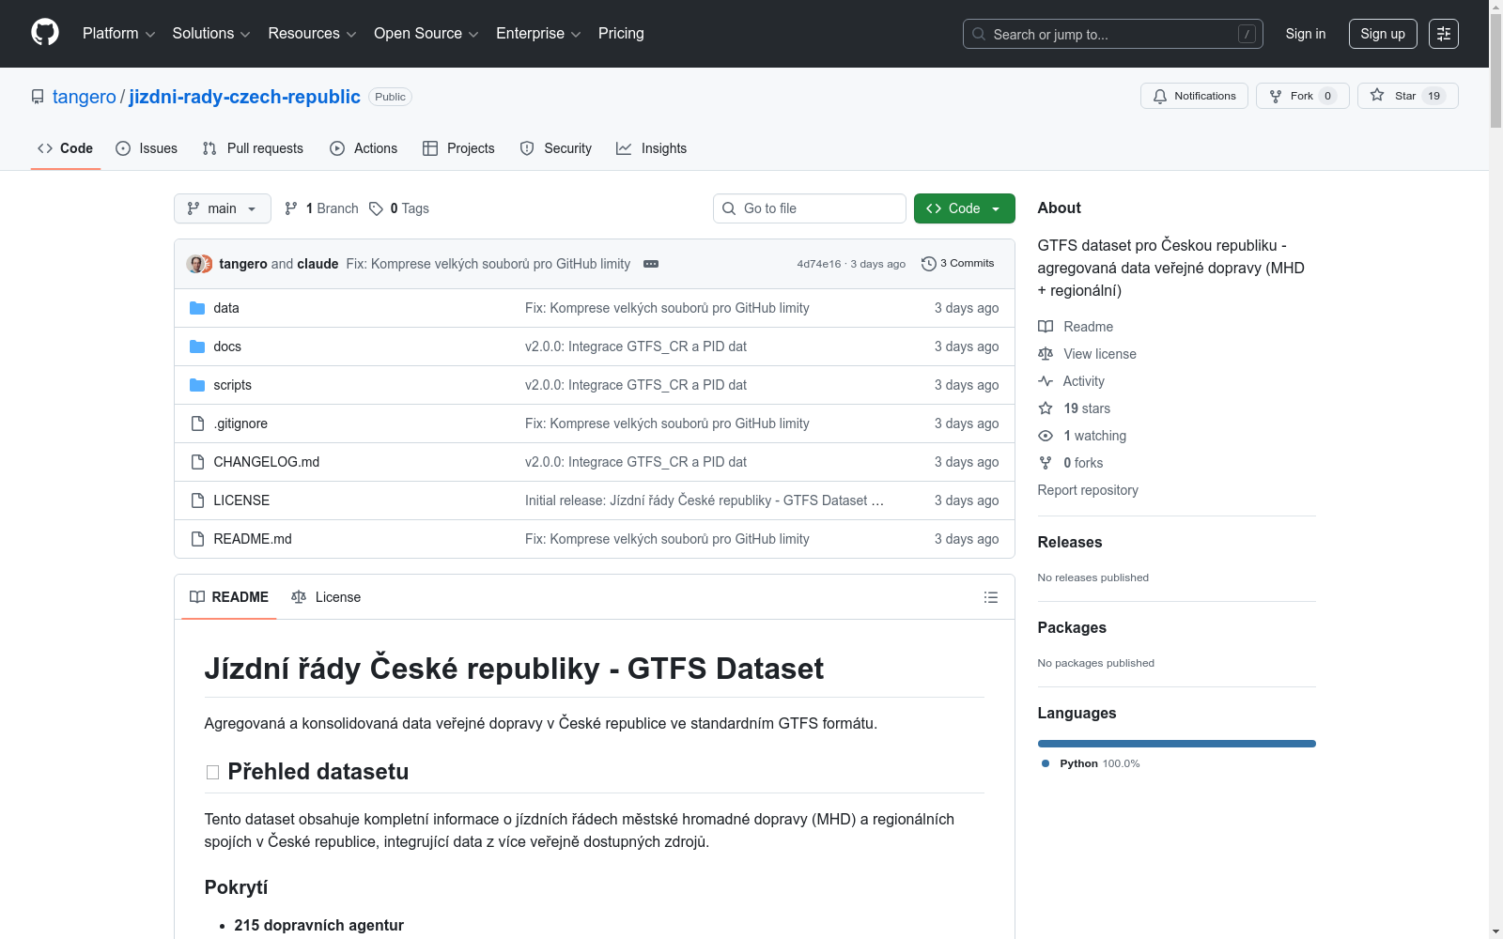Screen dimensions: 1503x939
Task: Click the book icon beside Readme
Action: pos(1046,327)
